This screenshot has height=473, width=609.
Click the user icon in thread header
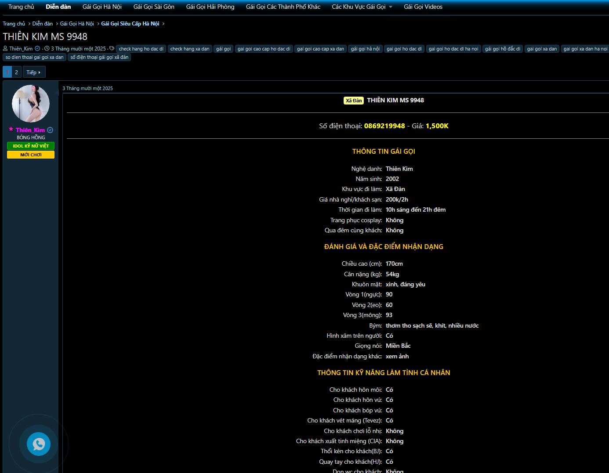pyautogui.click(x=5, y=49)
